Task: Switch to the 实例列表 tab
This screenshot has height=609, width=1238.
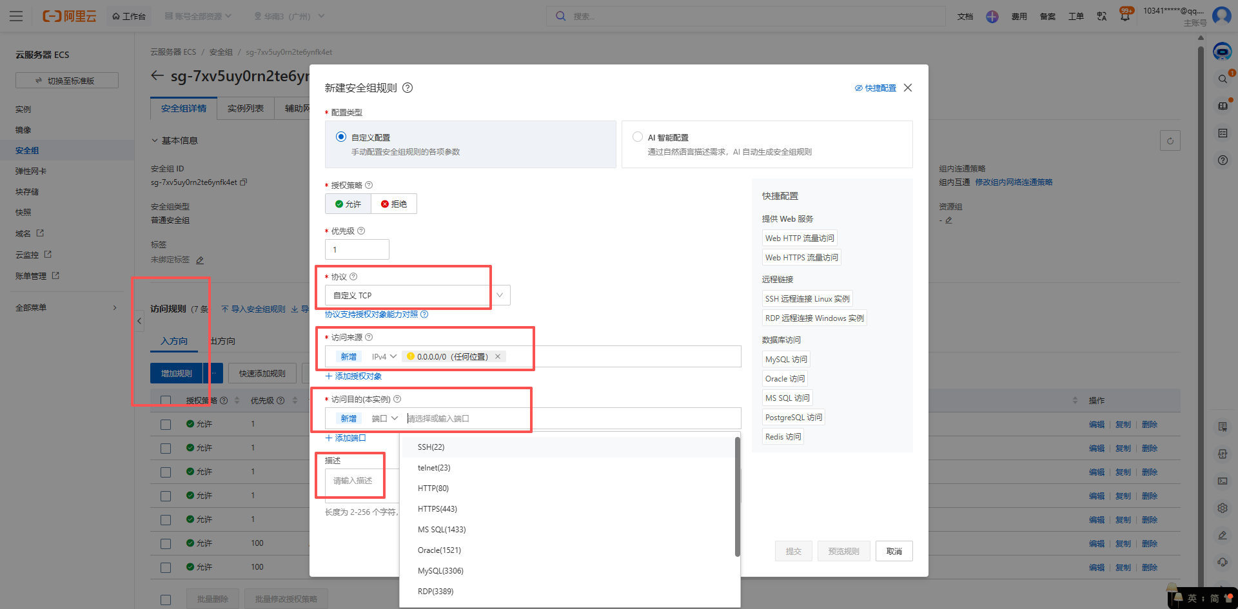Action: pyautogui.click(x=246, y=108)
